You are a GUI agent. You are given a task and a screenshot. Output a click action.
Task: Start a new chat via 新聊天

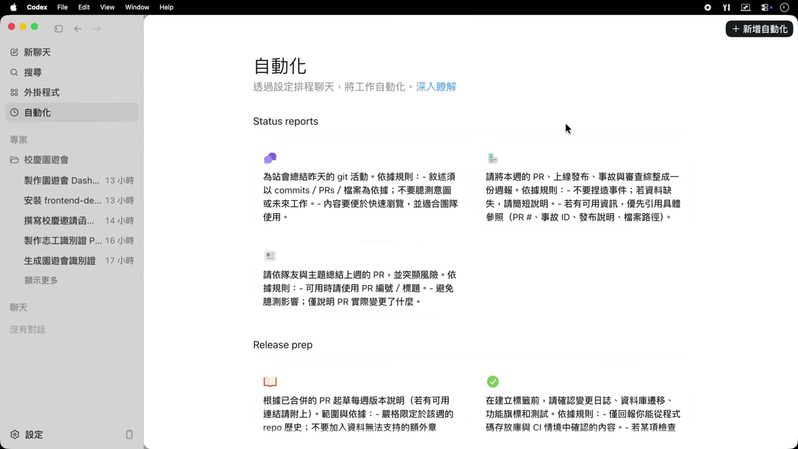72,52
